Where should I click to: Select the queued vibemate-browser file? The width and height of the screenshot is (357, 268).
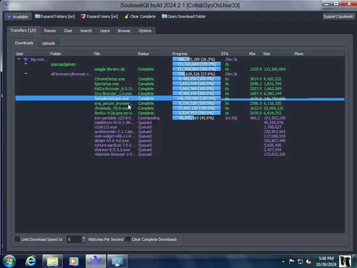click(x=180, y=154)
